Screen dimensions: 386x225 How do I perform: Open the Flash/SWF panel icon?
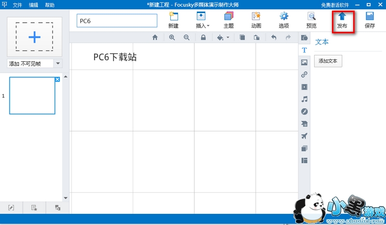304,112
